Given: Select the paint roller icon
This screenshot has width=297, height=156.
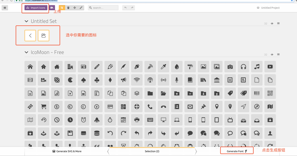Looking at the screenshot, I should click(x=190, y=67).
